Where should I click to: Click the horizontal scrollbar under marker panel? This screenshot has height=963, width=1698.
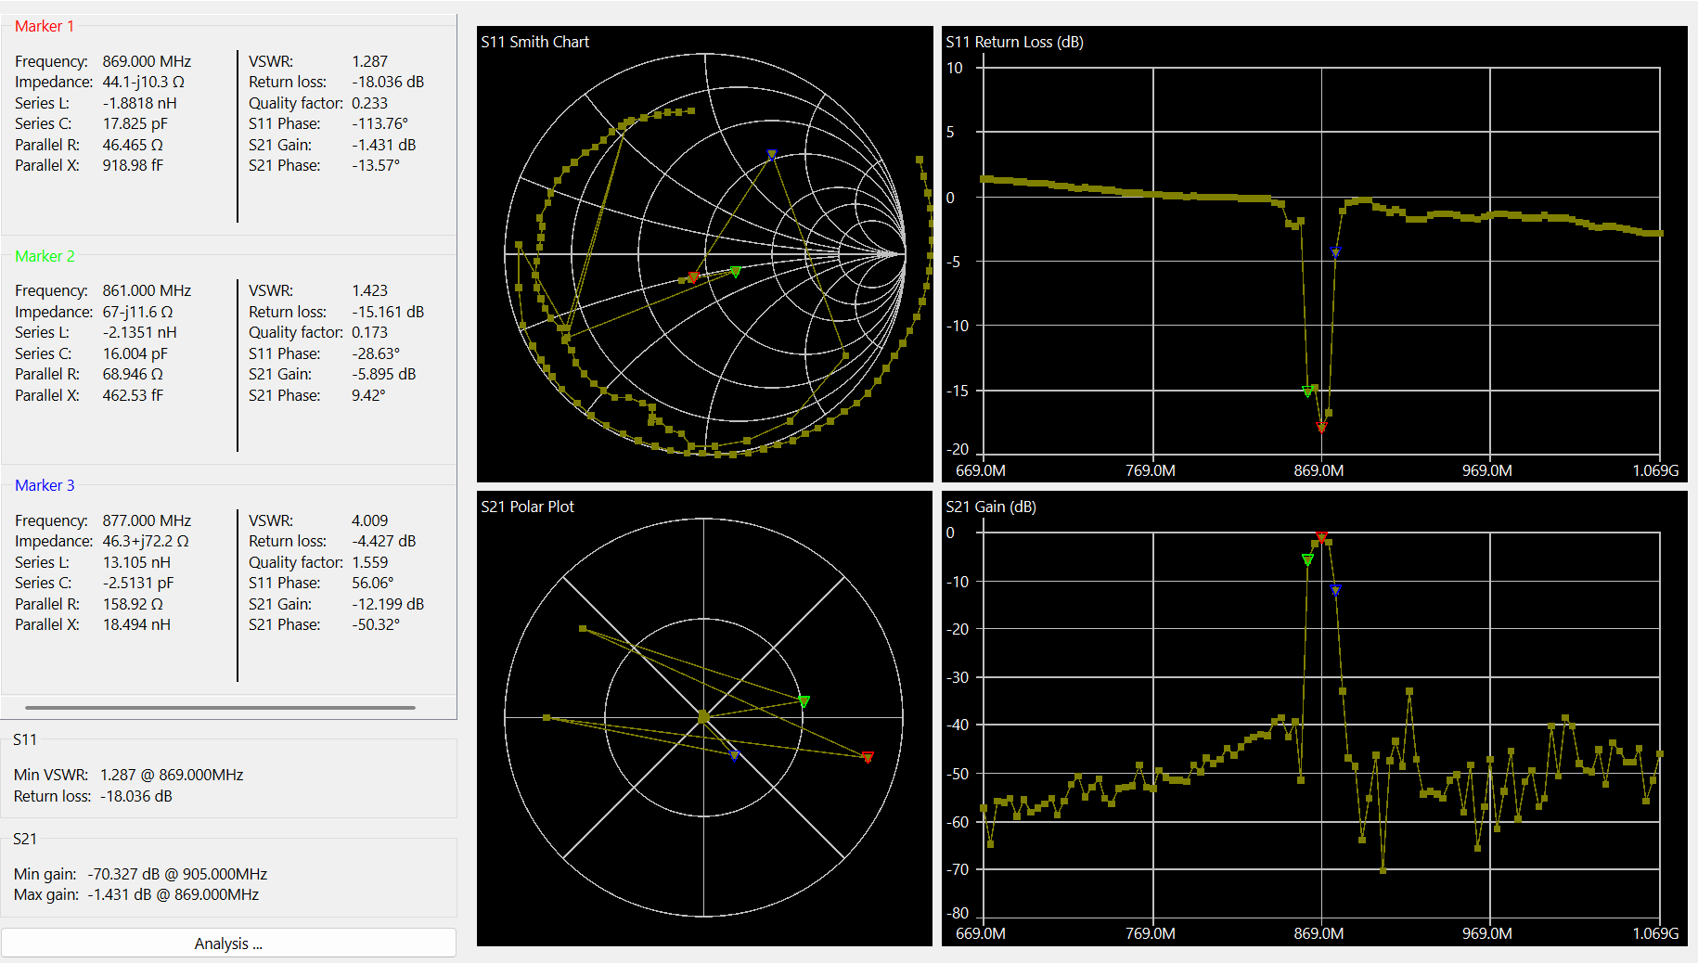[x=221, y=707]
